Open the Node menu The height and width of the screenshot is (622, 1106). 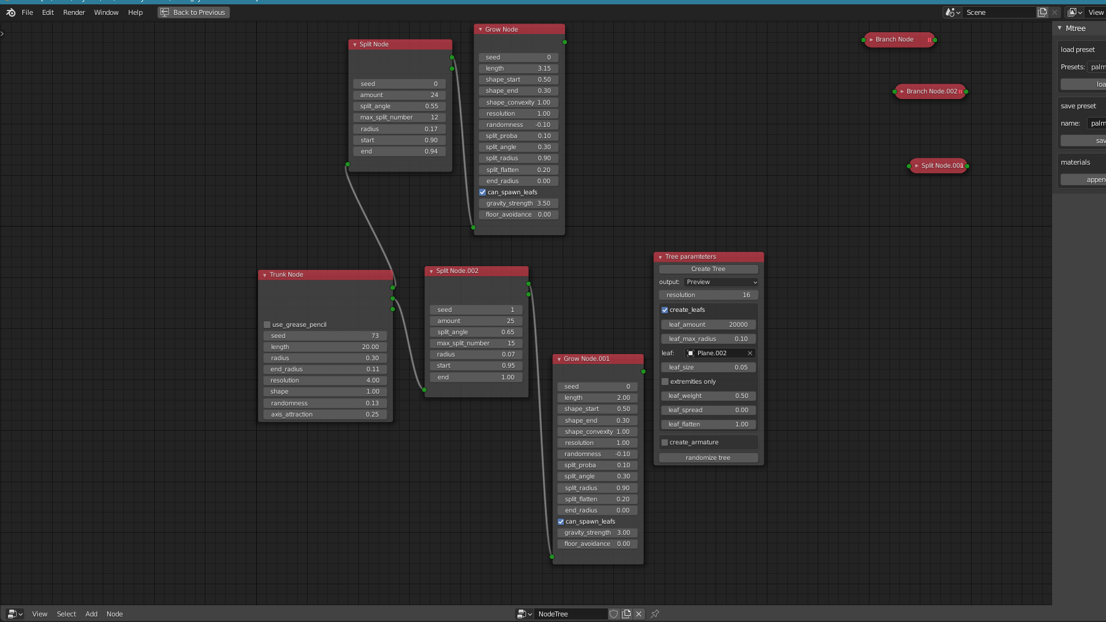pos(114,613)
